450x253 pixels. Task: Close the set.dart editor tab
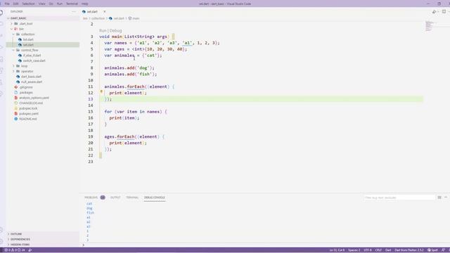[x=105, y=11]
